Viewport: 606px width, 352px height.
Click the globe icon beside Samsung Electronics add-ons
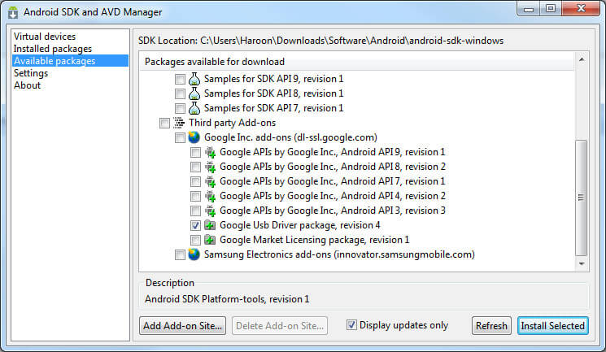[x=194, y=255]
